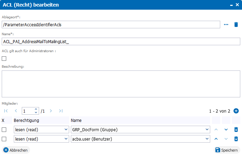Tick the checkbox for the acba.user row
This screenshot has width=242, height=163.
click(4, 139)
